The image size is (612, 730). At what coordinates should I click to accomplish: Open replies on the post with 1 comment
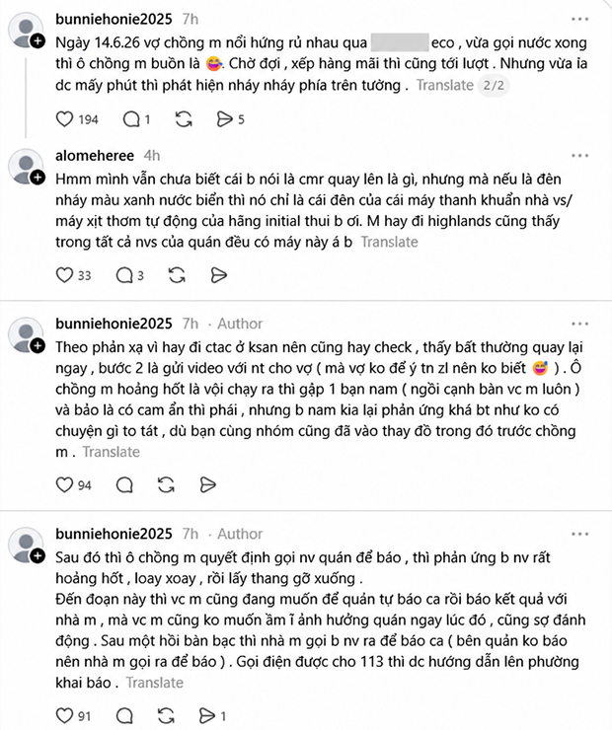[x=131, y=119]
